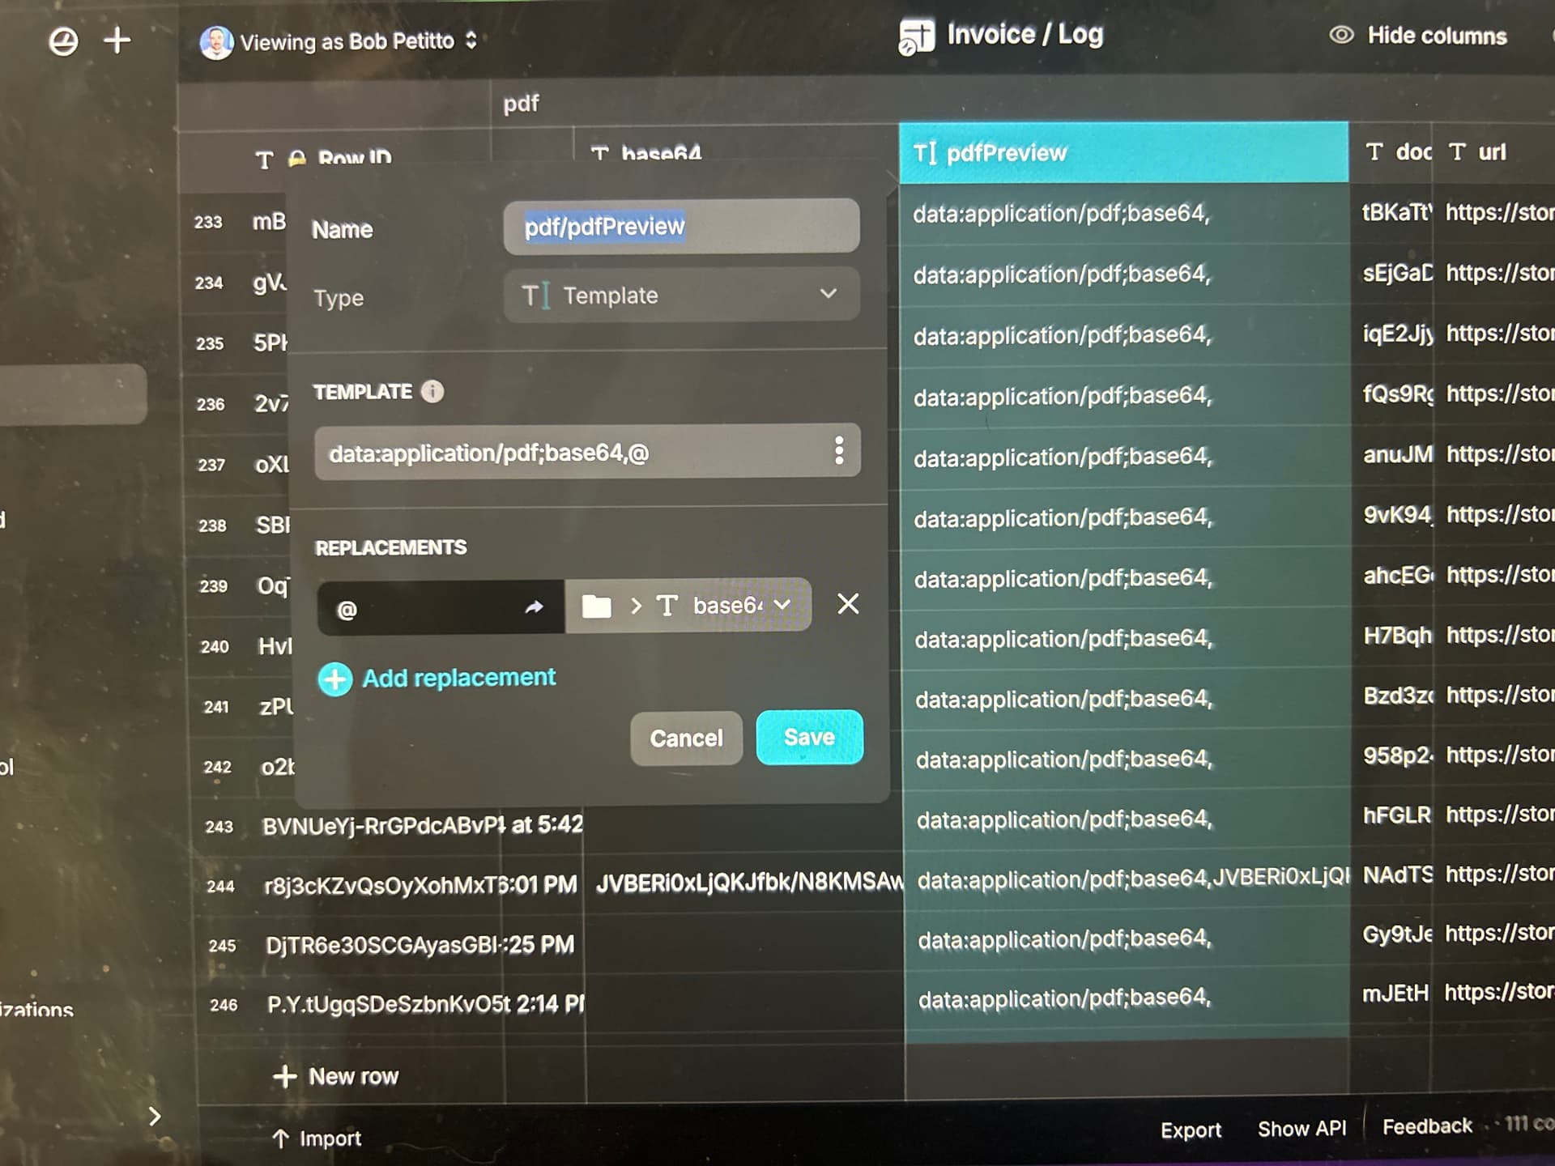Click the Invoice / Log table icon
The image size is (1555, 1166).
pos(916,36)
